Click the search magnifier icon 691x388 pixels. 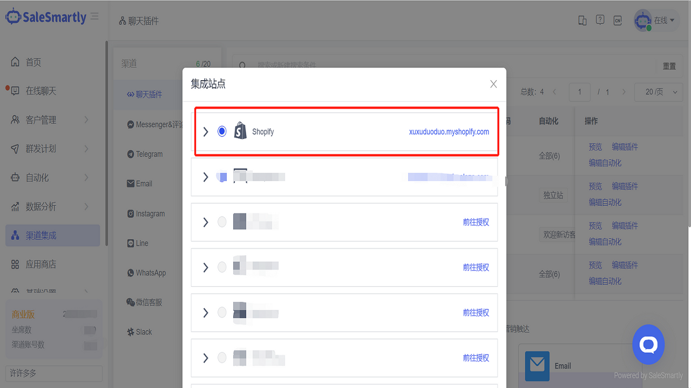[x=243, y=66]
